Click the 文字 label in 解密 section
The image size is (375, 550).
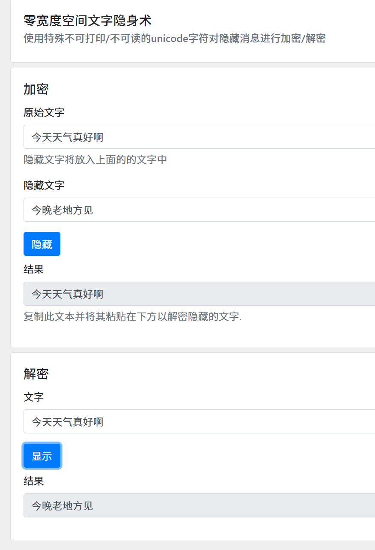[x=33, y=397]
